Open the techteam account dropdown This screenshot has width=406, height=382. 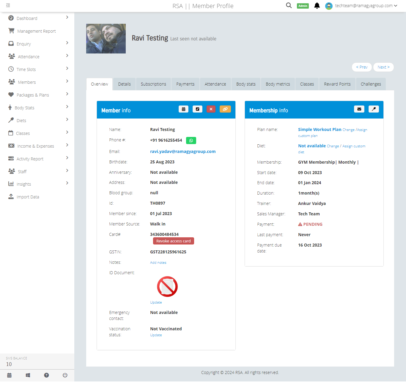[x=366, y=6]
